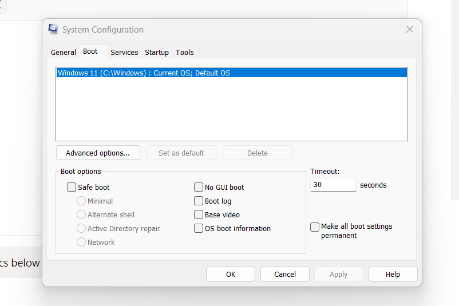
Task: Open the Services tab
Action: click(124, 53)
